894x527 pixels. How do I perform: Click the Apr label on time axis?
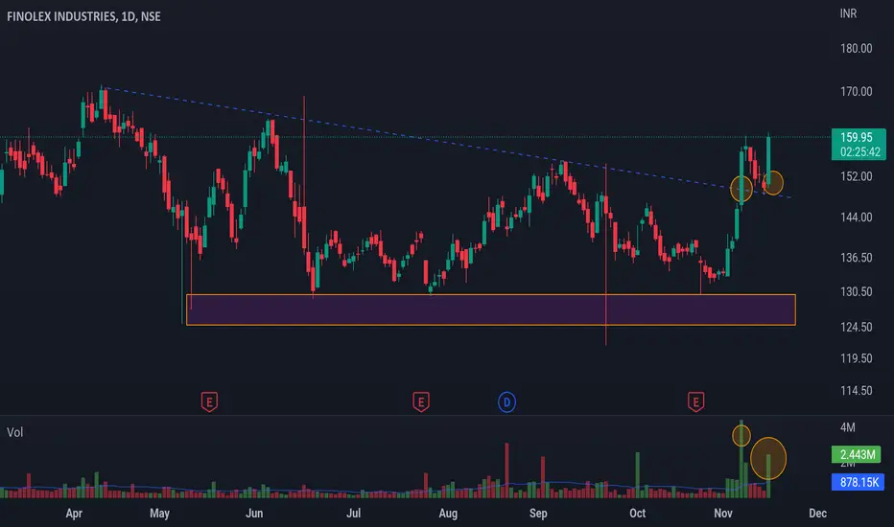click(74, 514)
